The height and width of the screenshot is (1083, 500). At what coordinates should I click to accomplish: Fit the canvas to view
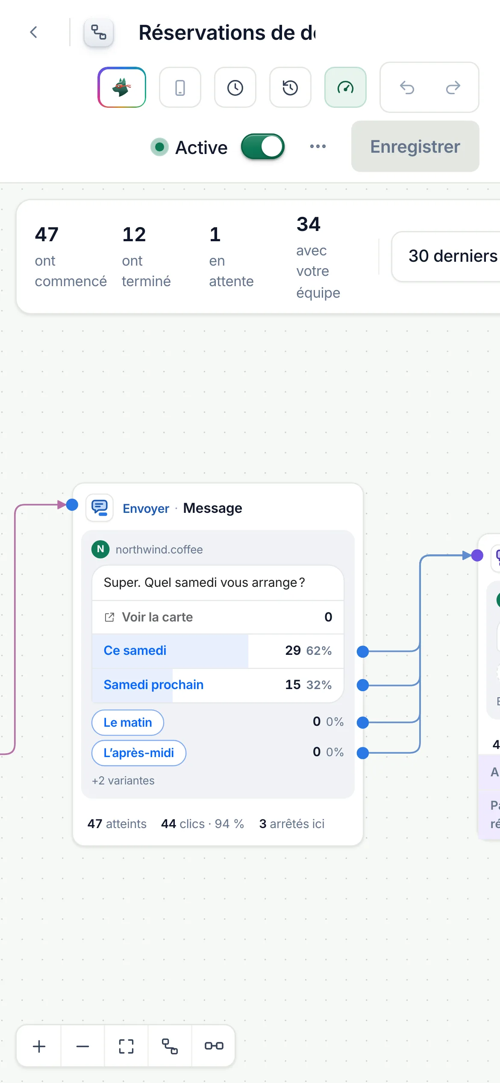[126, 1046]
